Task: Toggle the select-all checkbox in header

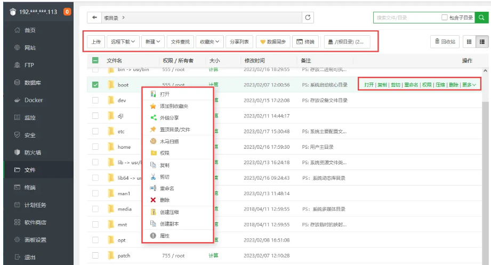Action: (95, 61)
